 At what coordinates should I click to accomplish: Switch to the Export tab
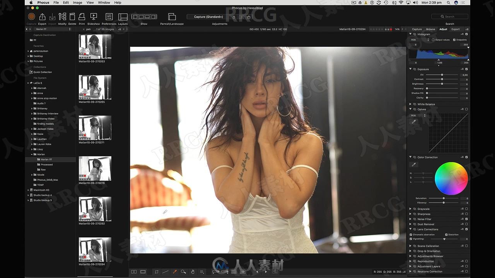(x=456, y=29)
